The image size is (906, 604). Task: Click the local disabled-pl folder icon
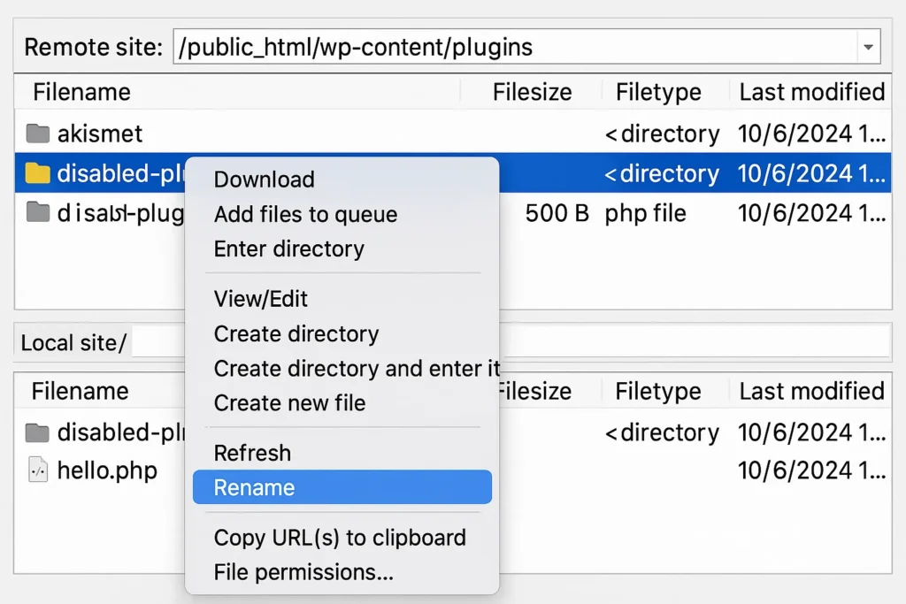37,432
